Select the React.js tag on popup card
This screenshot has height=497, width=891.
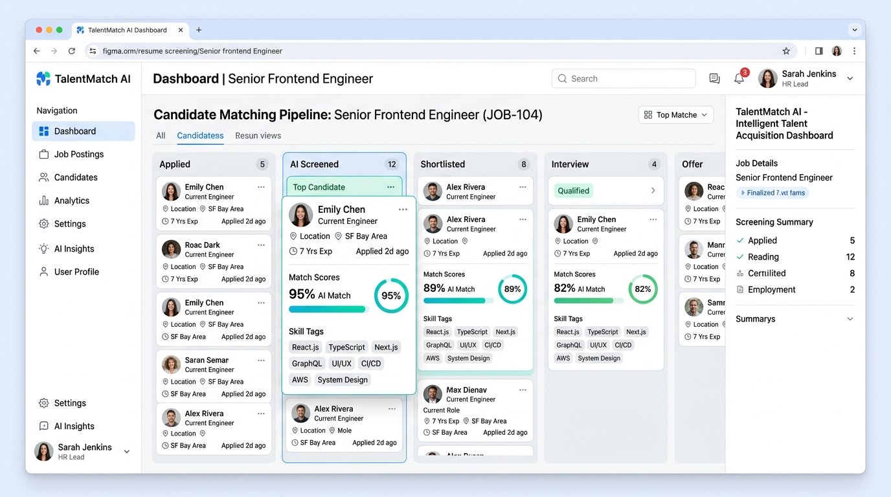(305, 348)
